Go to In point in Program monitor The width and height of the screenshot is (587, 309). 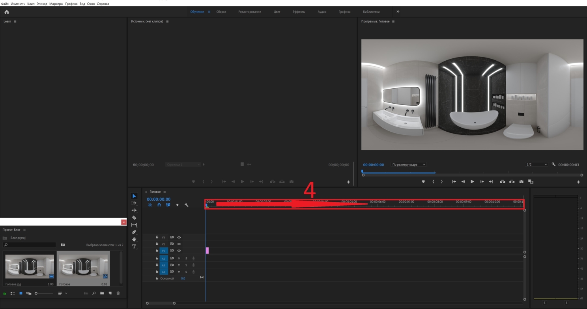click(454, 182)
